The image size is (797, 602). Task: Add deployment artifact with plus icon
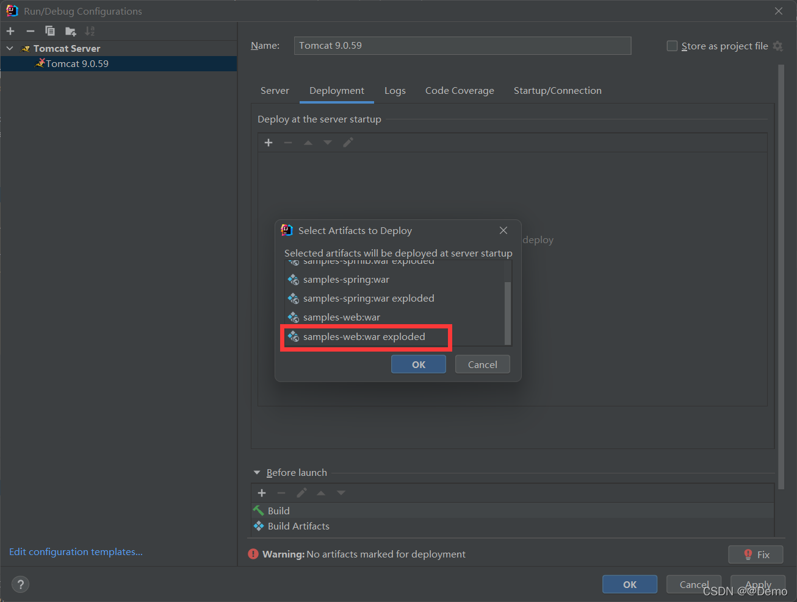269,143
